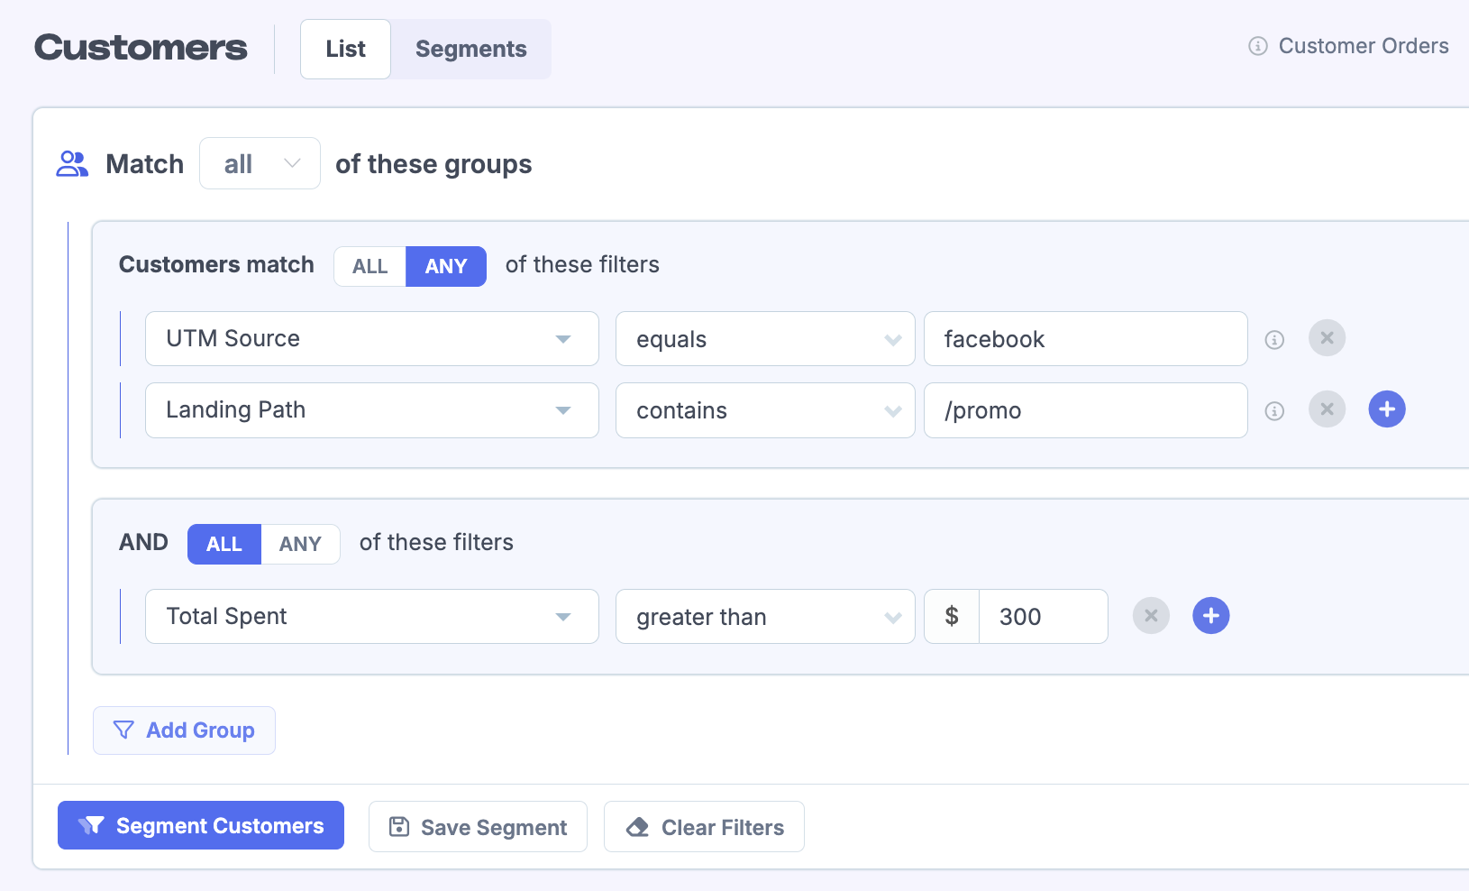Image resolution: width=1469 pixels, height=891 pixels.
Task: Remove the Landing Path filter row
Action: pos(1327,409)
